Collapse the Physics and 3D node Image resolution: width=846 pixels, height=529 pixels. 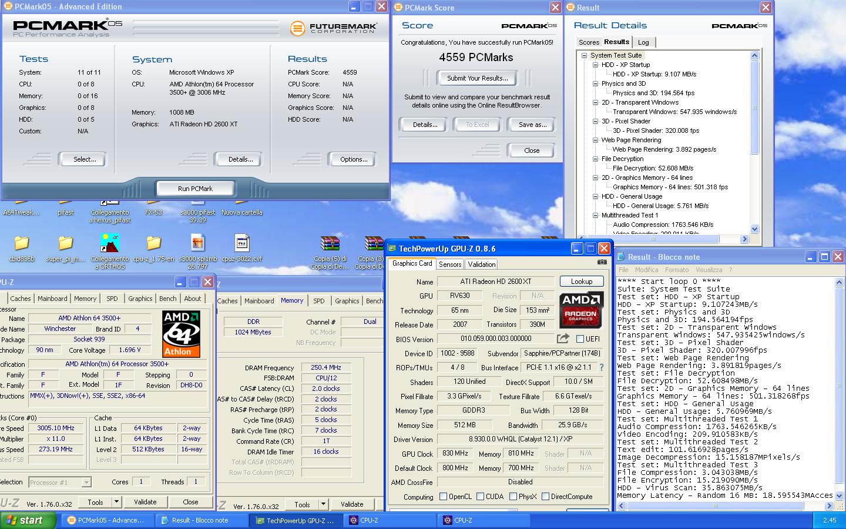tap(595, 83)
